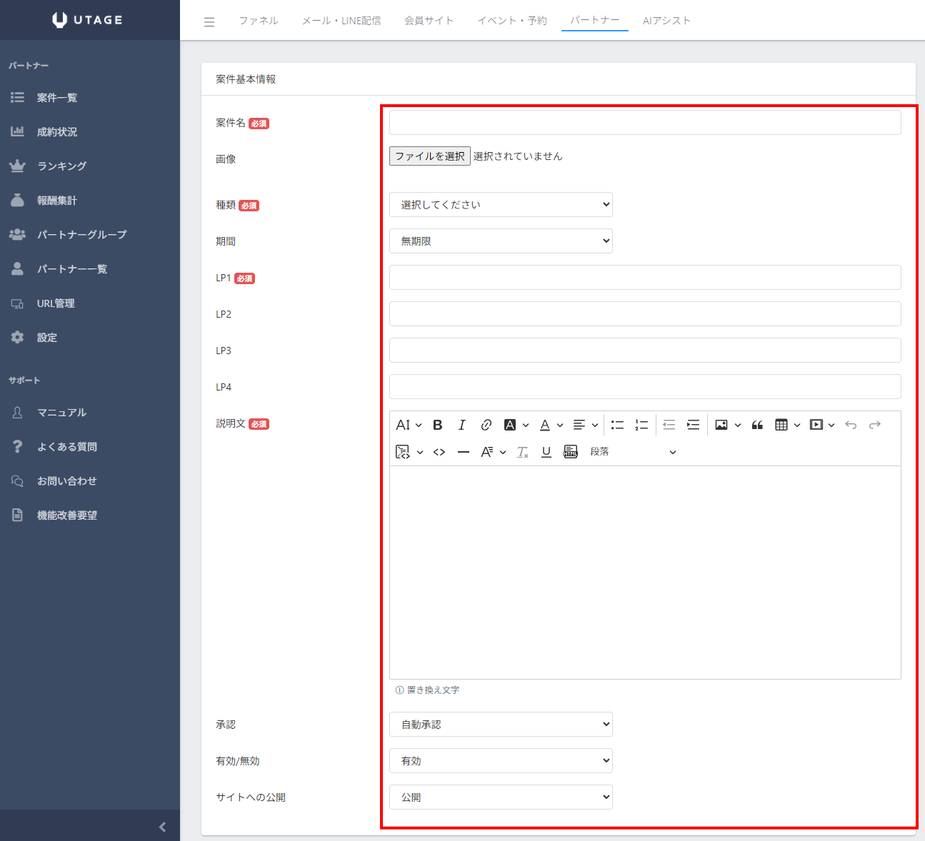Open the 段落 paragraph style dropdown
Screen dimensions: 925x841
pyautogui.click(x=633, y=452)
